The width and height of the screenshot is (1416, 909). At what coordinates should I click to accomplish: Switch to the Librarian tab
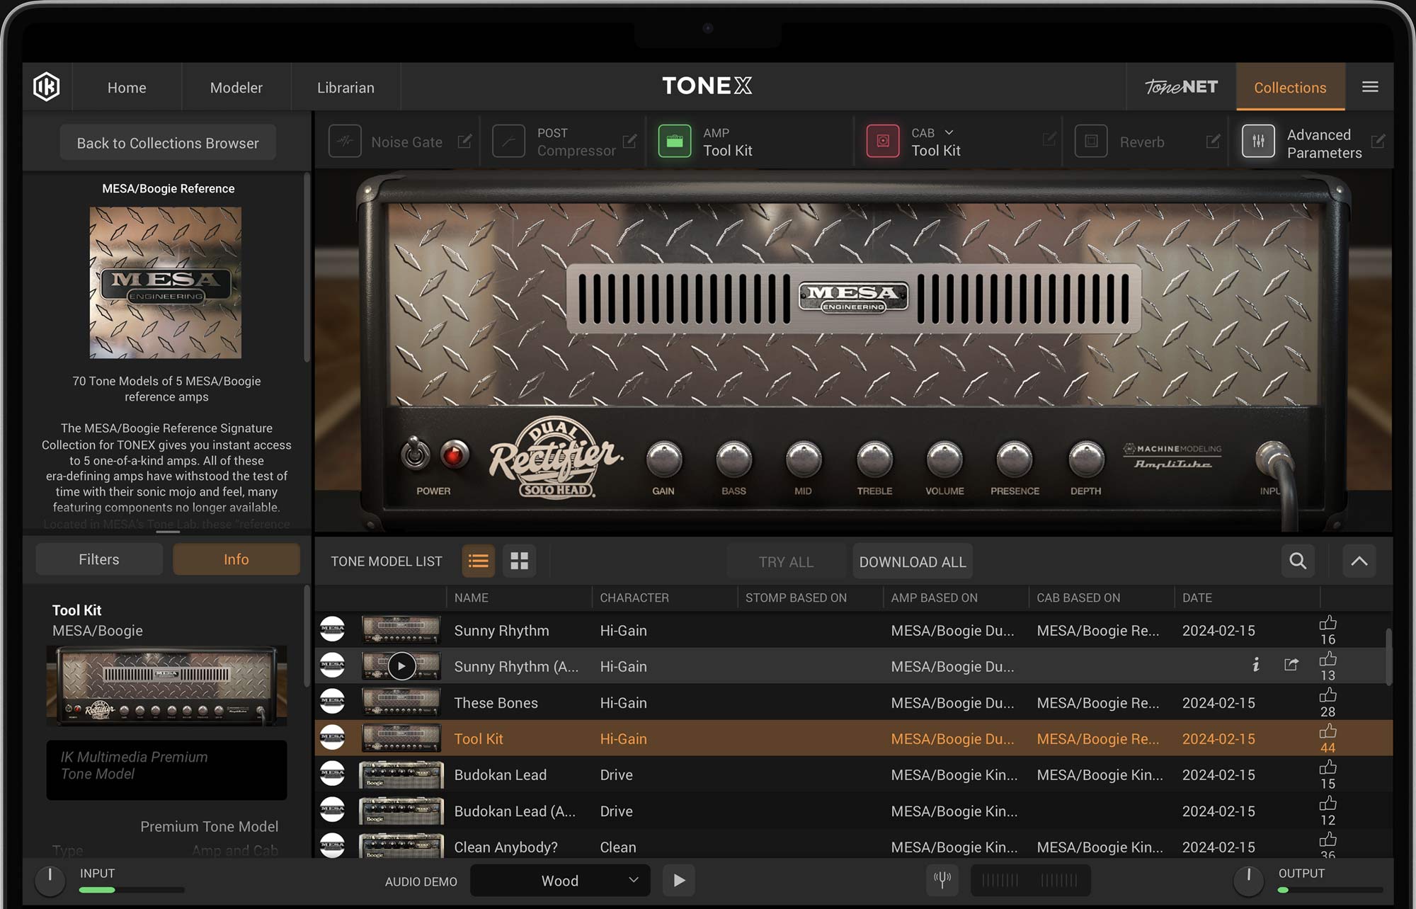(x=346, y=87)
